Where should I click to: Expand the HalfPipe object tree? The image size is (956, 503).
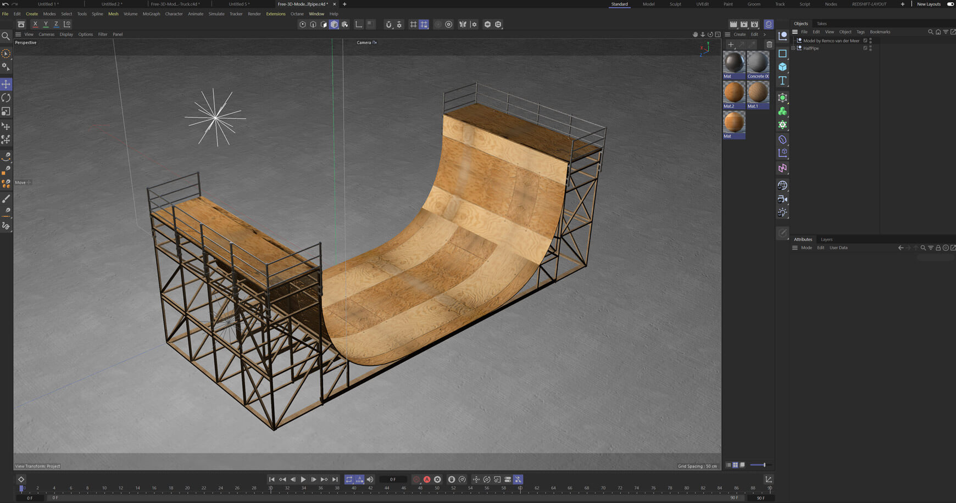(x=793, y=48)
